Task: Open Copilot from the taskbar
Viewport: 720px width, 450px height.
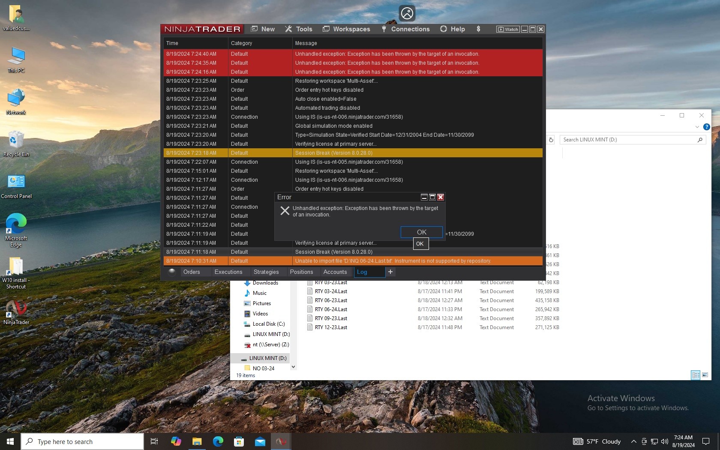Action: [176, 441]
